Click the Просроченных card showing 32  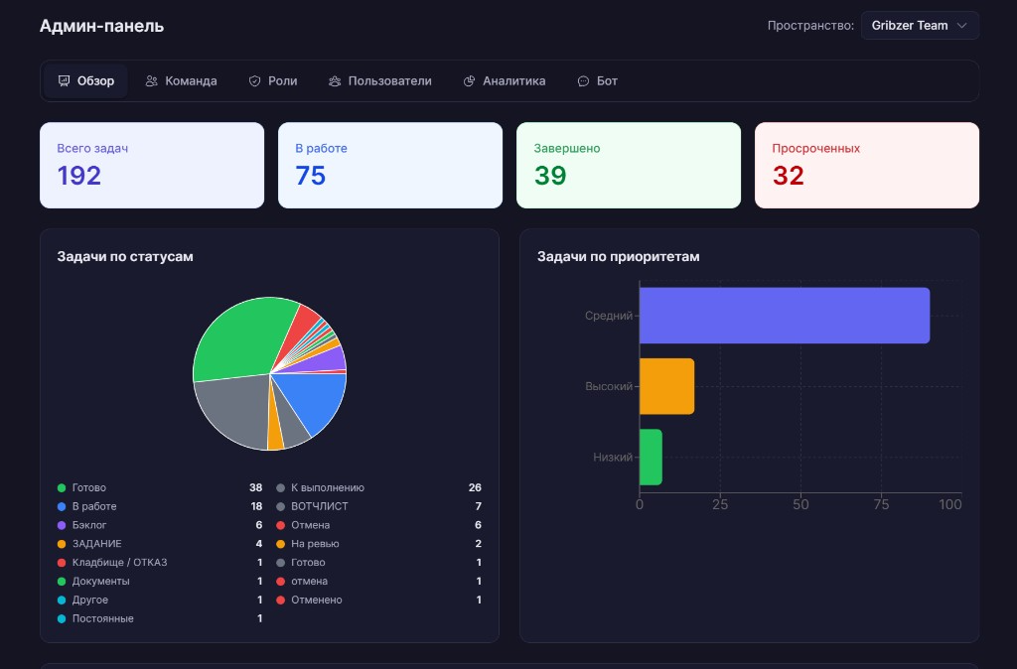click(866, 165)
